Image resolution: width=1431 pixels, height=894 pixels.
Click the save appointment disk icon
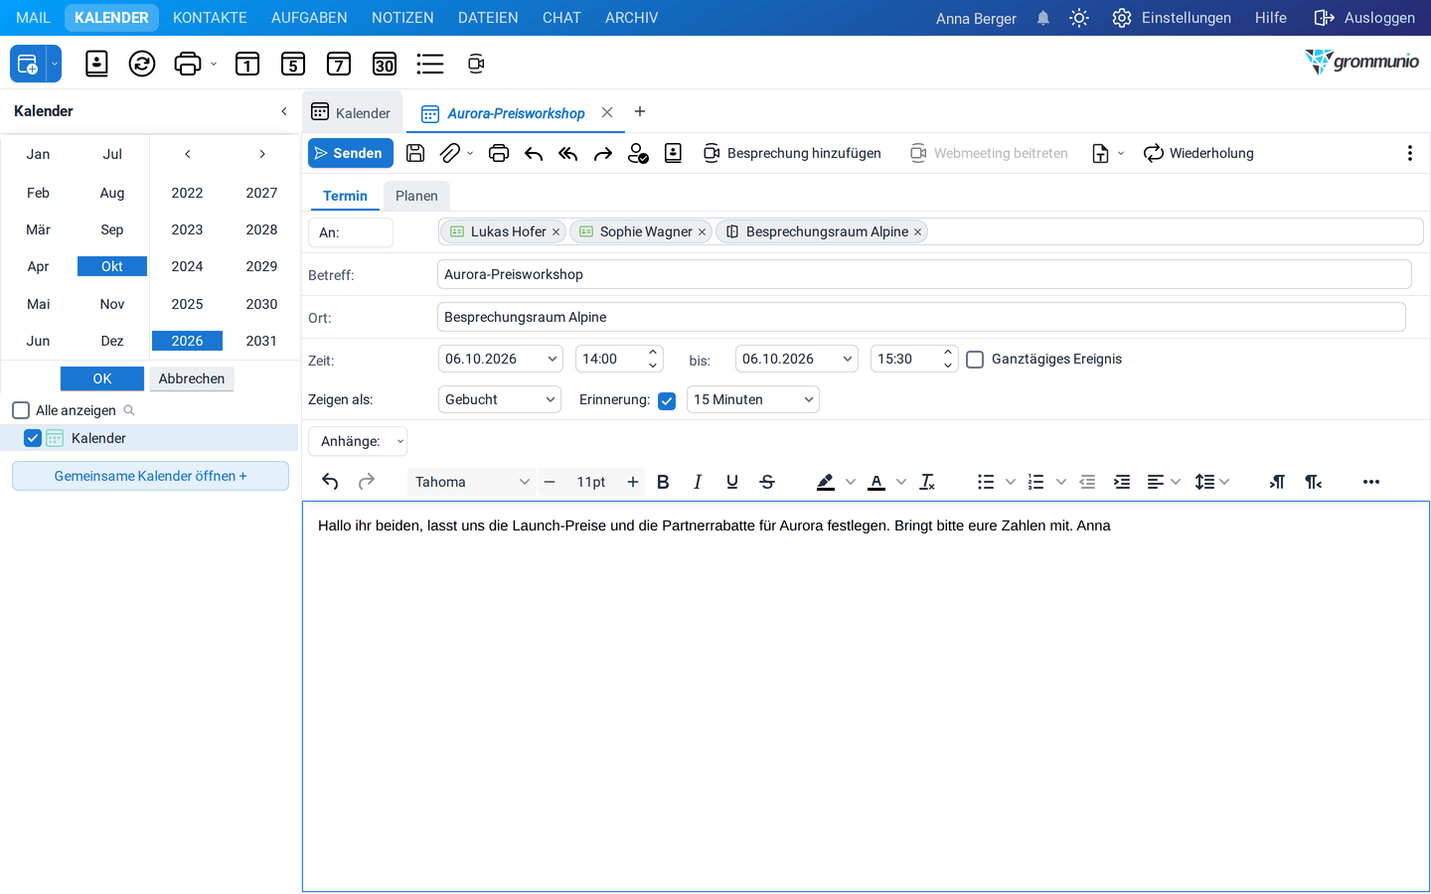tap(415, 153)
